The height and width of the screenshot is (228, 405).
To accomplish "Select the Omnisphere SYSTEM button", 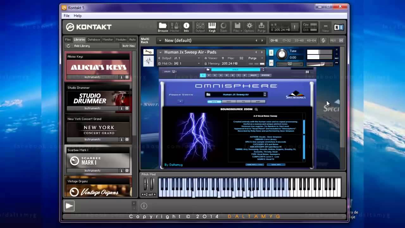I will click(x=265, y=75).
